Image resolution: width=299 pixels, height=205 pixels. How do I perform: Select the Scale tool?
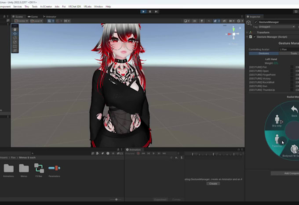click(x=15, y=42)
